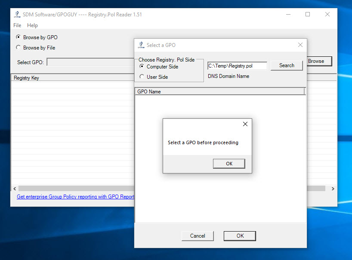Click the DNS domain name input field

(x=237, y=66)
